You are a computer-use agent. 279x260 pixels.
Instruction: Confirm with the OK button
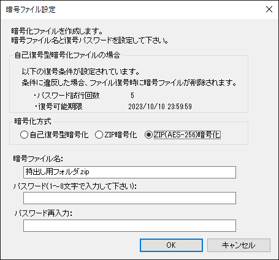(171, 245)
